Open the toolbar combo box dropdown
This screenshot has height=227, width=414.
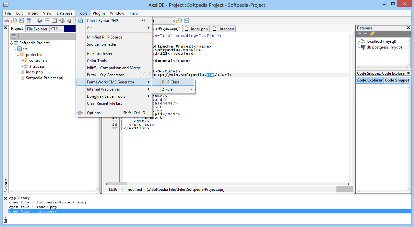click(174, 21)
